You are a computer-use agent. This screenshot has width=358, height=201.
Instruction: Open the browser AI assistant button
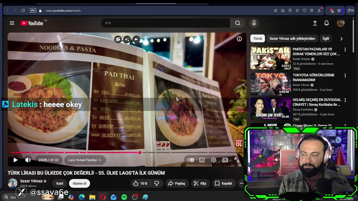[x=350, y=11]
